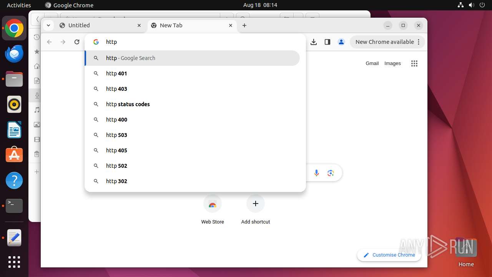492x277 pixels.
Task: Click the Add shortcut plus tile
Action: [x=256, y=210]
